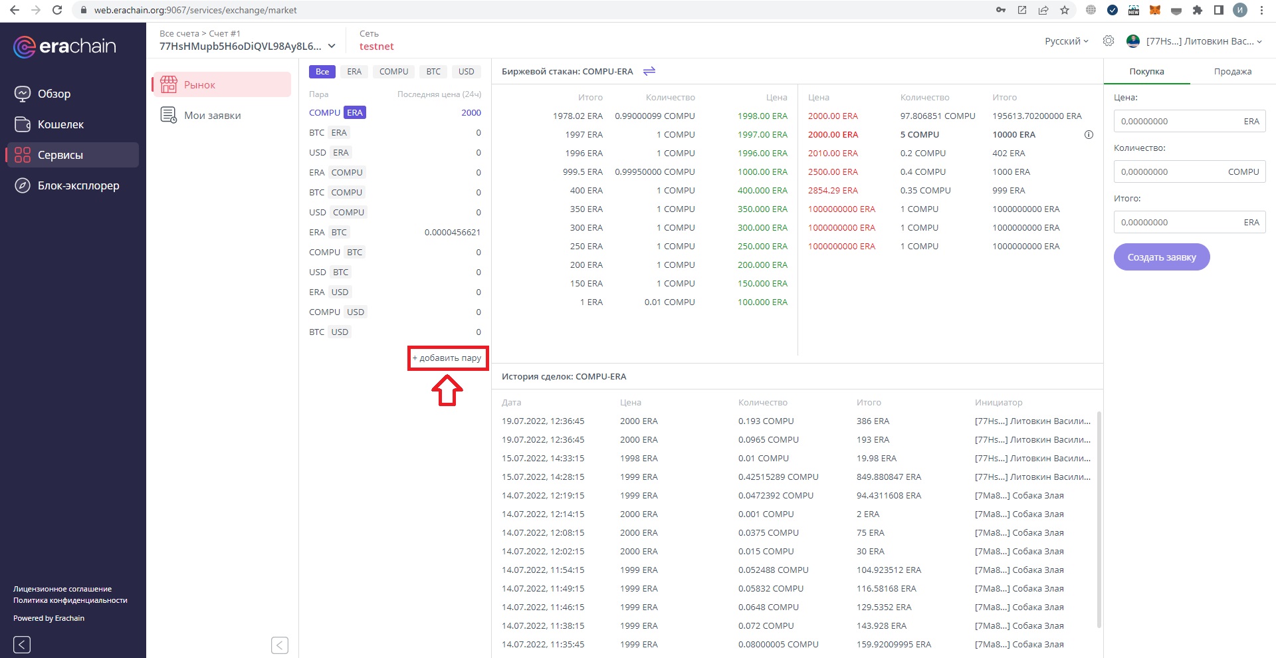This screenshot has height=658, width=1276.
Task: Click the добавить пару link
Action: click(448, 358)
